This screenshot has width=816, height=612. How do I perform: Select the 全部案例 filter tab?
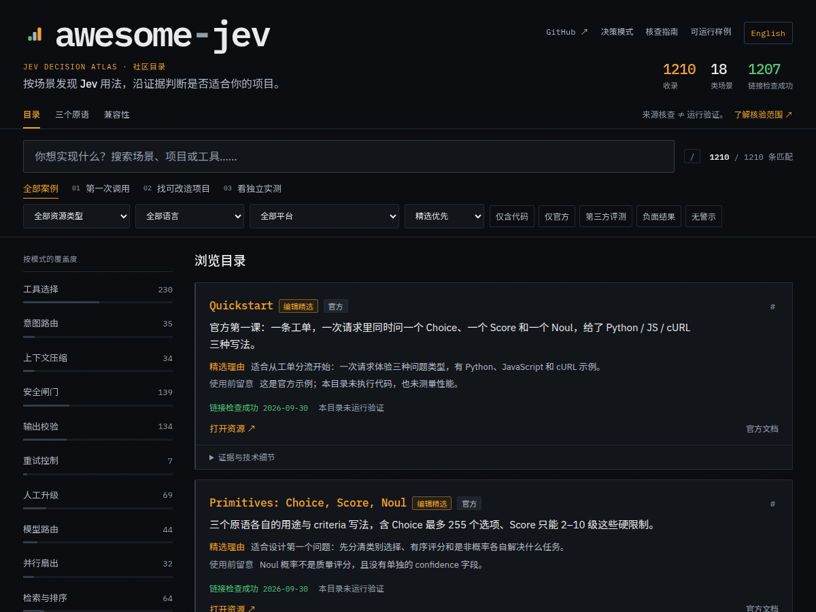click(41, 189)
